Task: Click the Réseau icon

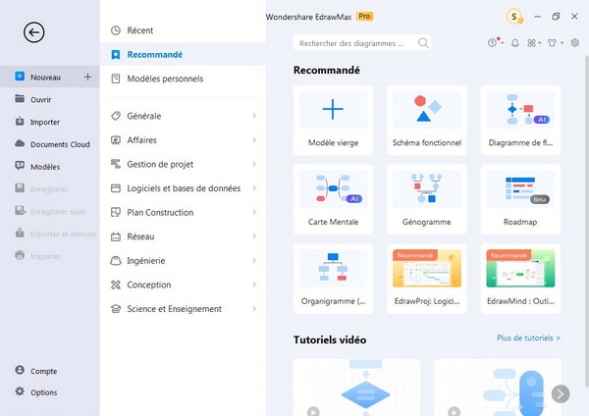Action: pos(116,236)
